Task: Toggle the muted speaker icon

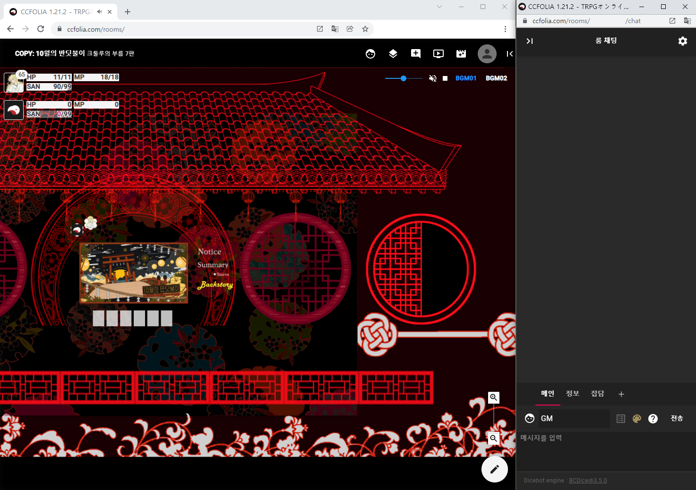Action: 432,78
